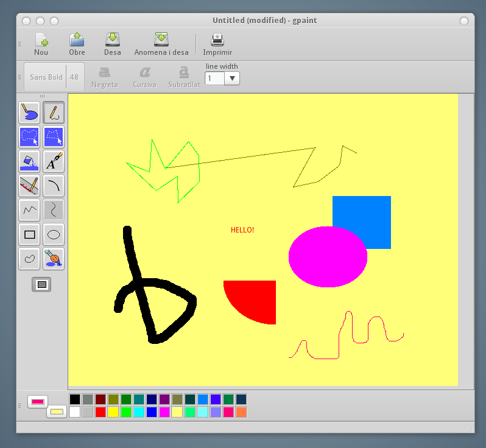Select the rectangle shape tool
486x448 pixels.
(x=29, y=234)
